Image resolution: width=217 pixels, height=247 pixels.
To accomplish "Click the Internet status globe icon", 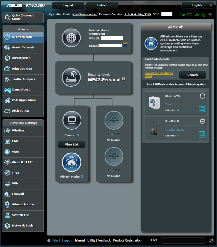I will [71, 38].
